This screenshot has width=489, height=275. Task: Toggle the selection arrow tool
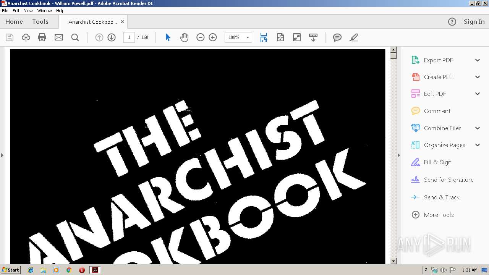coord(168,37)
